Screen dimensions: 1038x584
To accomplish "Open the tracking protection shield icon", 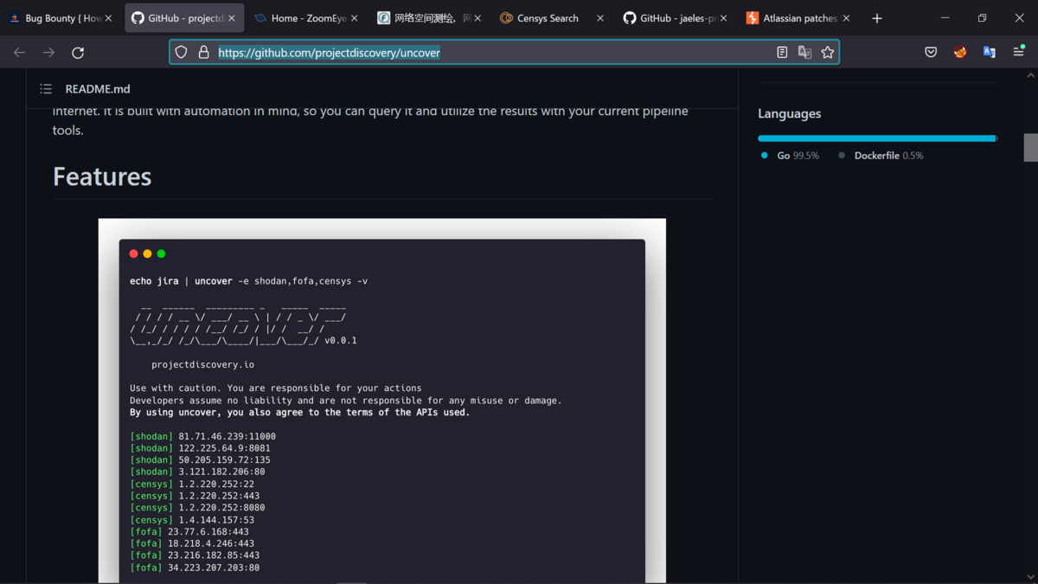I will pyautogui.click(x=181, y=53).
